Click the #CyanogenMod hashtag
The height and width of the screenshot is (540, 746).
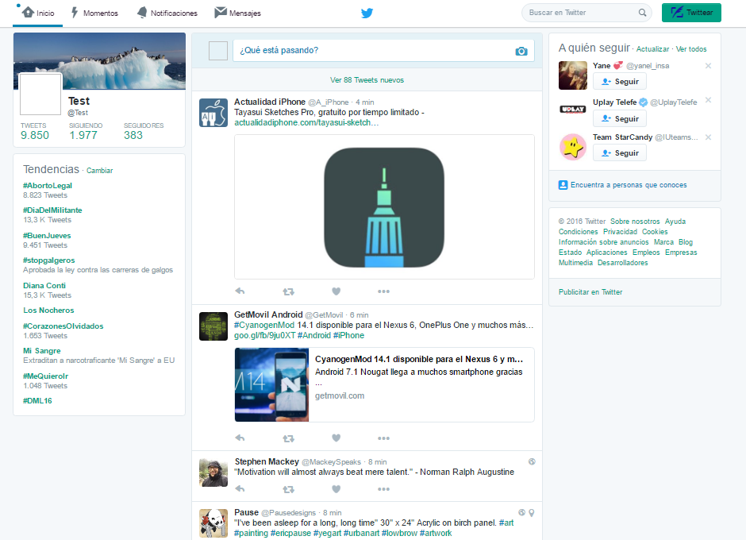[x=264, y=325]
